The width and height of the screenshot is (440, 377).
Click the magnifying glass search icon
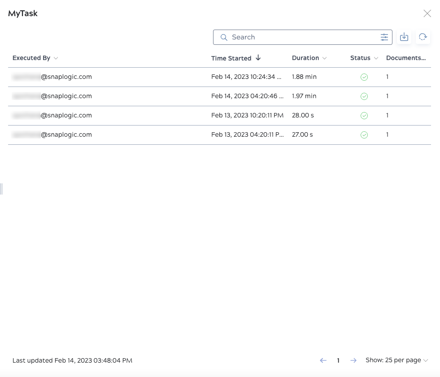click(x=224, y=37)
